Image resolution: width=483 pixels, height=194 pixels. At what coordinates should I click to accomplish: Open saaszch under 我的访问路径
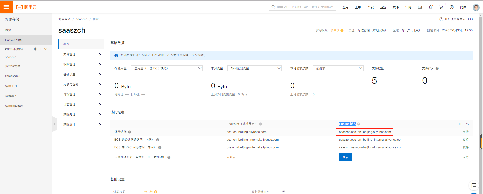click(11, 57)
